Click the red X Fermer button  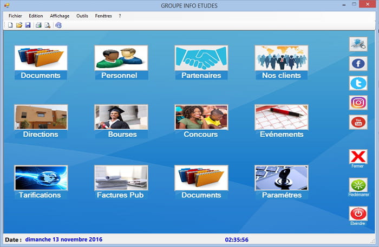(x=358, y=157)
